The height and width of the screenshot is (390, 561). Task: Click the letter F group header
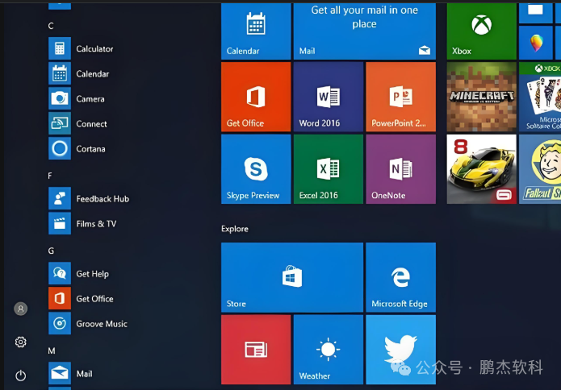click(x=50, y=176)
